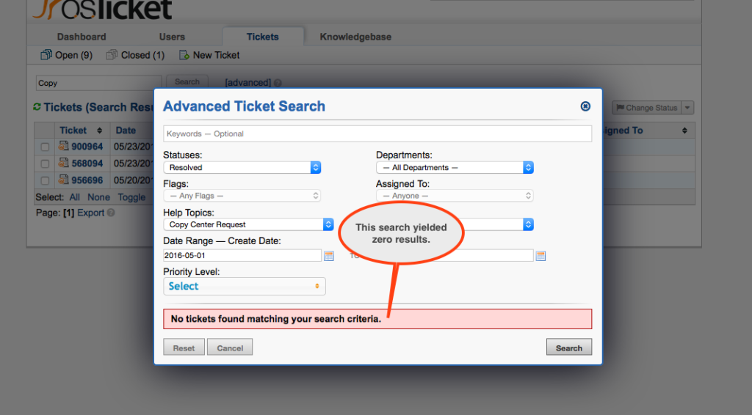
Task: Close the Advanced Ticket Search dialog
Action: pyautogui.click(x=585, y=106)
